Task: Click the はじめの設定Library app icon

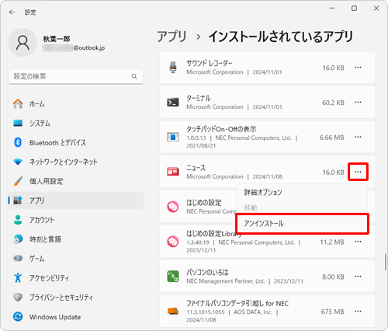Action: pos(173,242)
